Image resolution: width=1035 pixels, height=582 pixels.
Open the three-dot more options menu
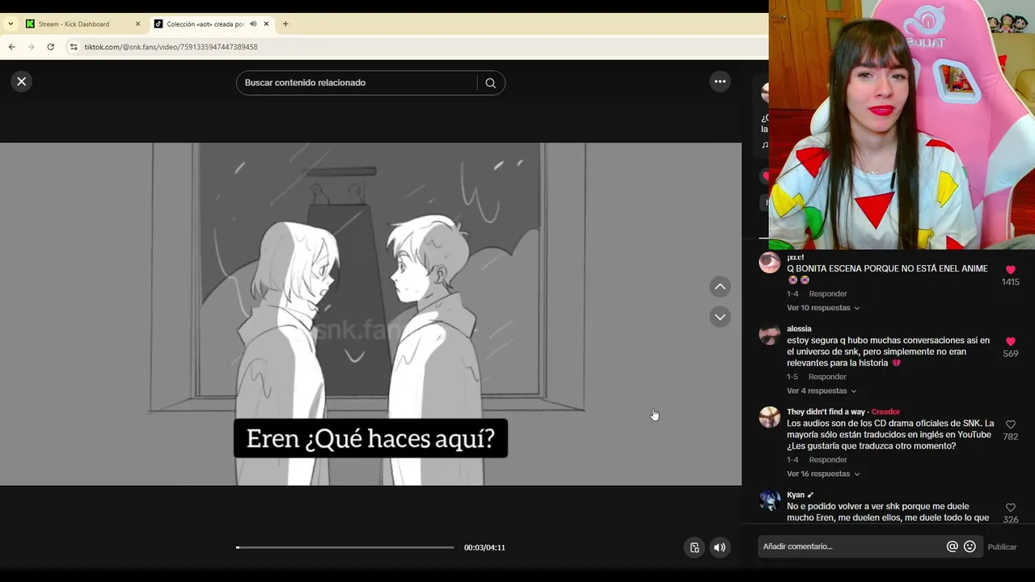[720, 82]
